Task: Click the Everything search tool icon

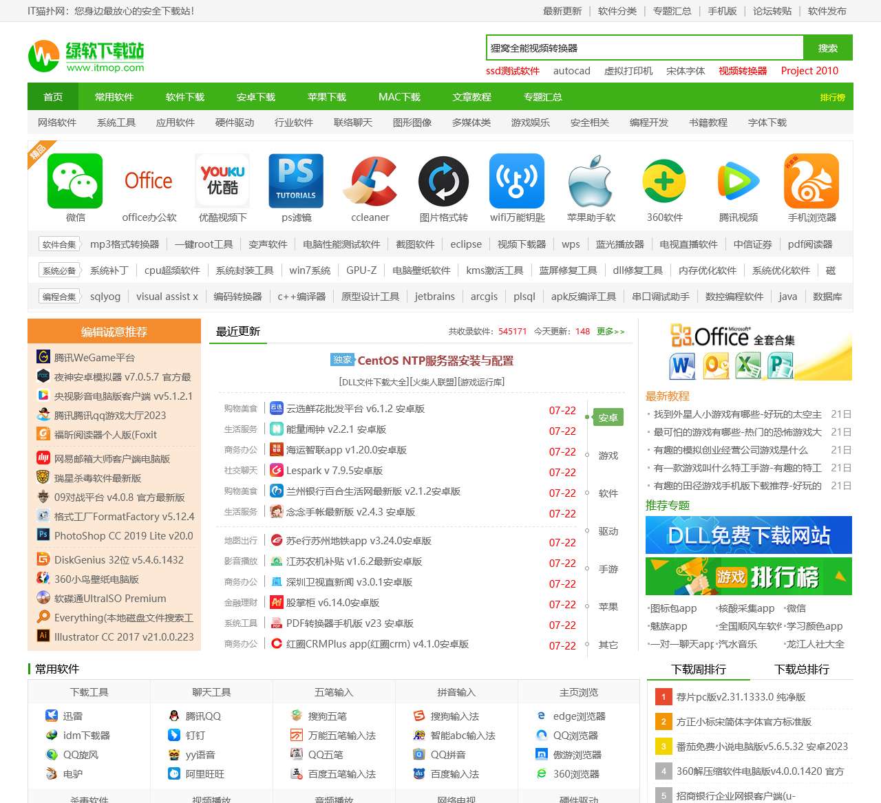Action: (x=43, y=617)
